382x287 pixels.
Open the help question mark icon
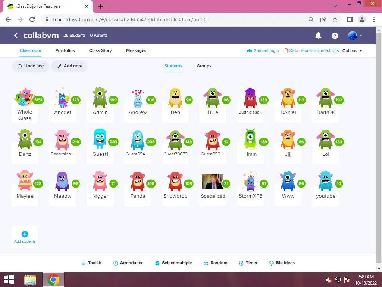[335, 36]
